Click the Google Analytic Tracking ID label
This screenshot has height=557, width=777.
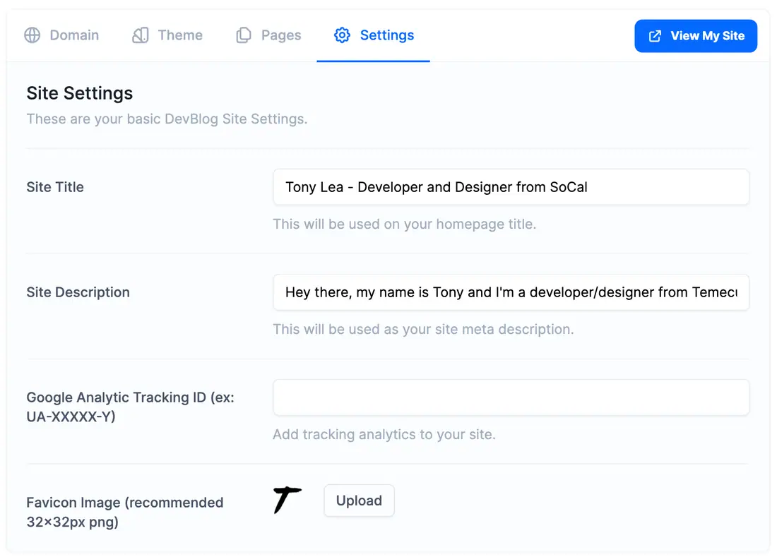point(131,407)
